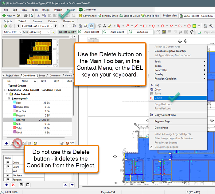Move layer up with blue arrow
Viewport: 215px width, 194px height.
(x=65, y=185)
